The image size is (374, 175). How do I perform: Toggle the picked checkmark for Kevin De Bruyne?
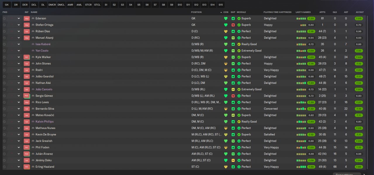pyautogui.click(x=4, y=135)
